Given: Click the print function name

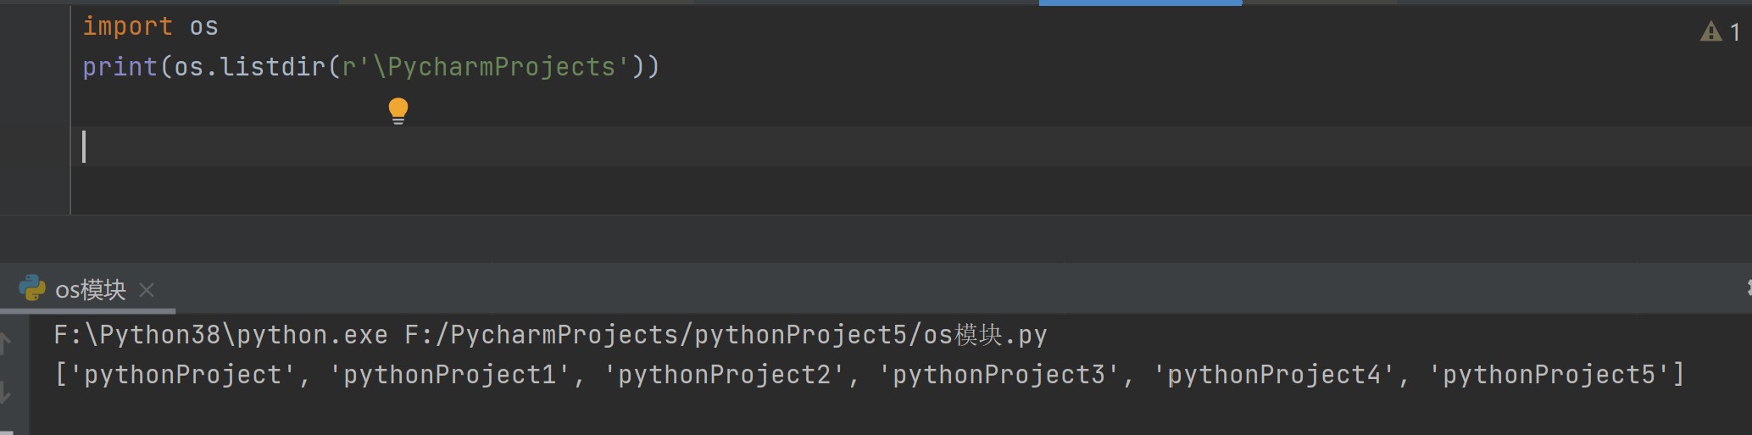Looking at the screenshot, I should [120, 67].
